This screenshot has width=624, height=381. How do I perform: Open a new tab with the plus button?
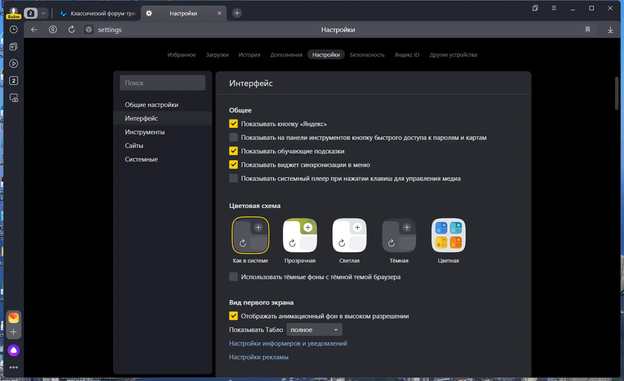(237, 13)
